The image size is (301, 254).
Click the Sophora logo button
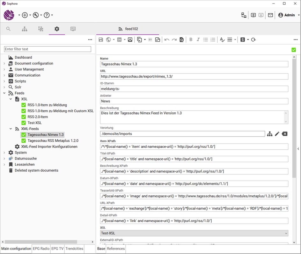click(9, 15)
